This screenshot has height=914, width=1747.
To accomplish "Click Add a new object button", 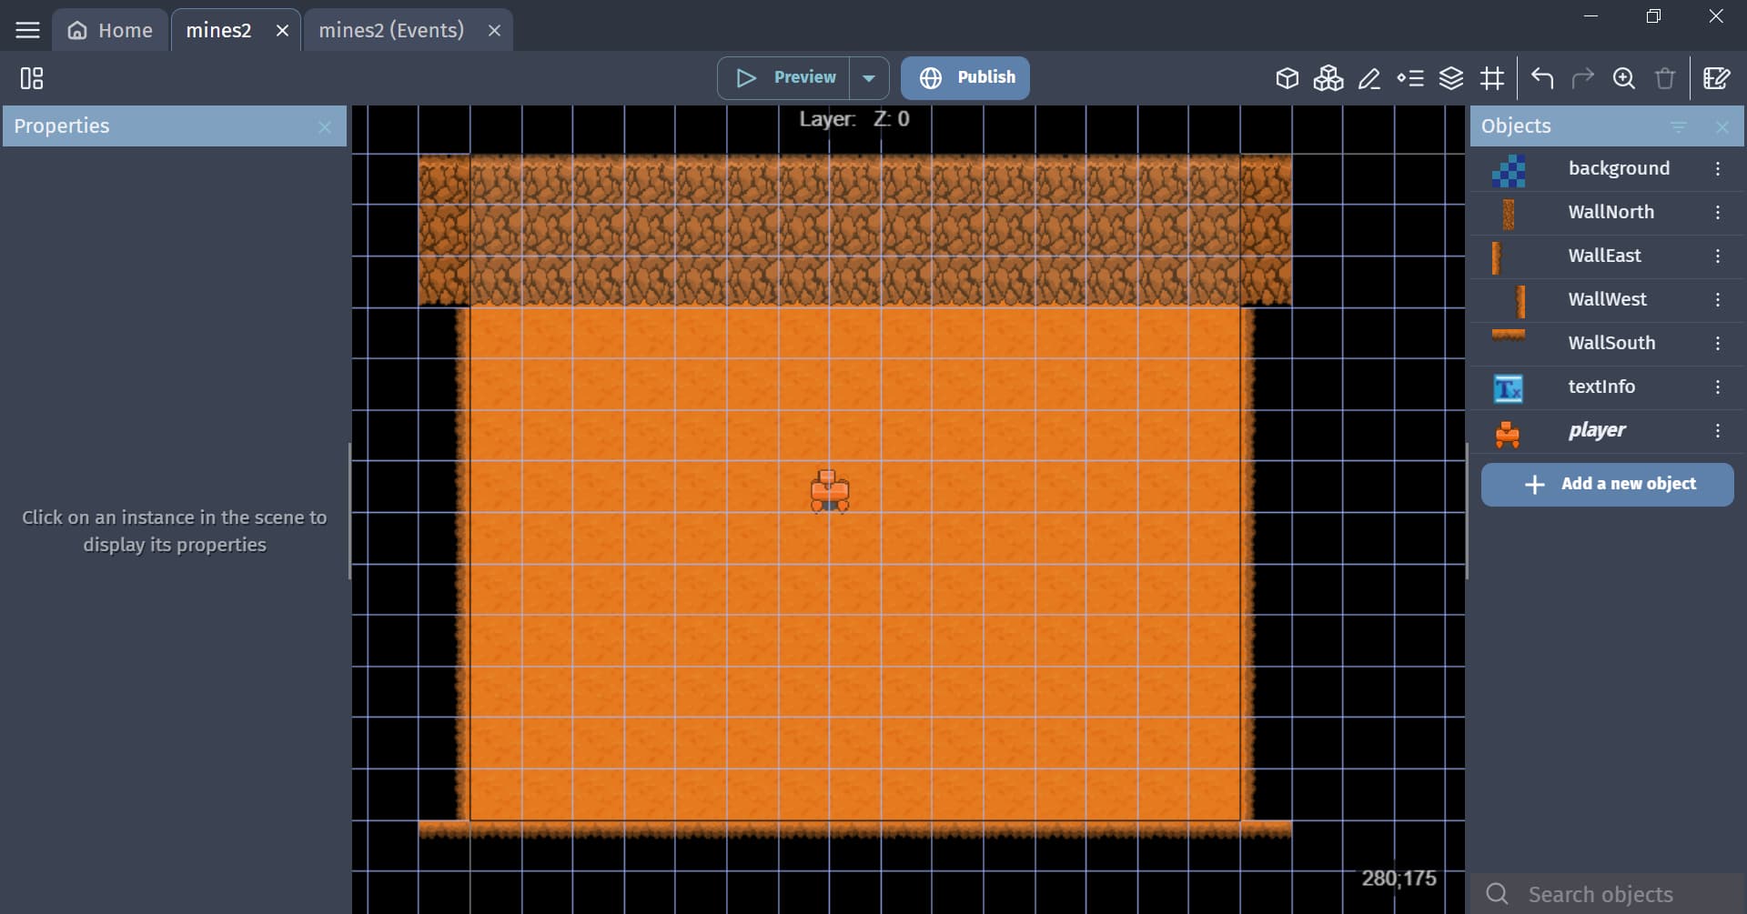I will (1607, 485).
